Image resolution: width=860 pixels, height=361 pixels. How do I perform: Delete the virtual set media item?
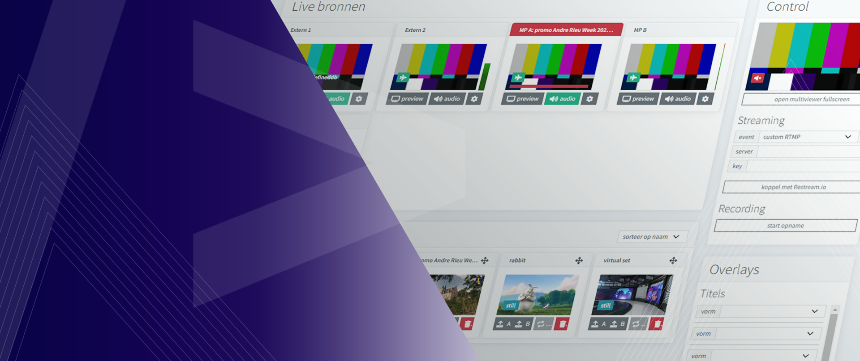click(x=657, y=324)
